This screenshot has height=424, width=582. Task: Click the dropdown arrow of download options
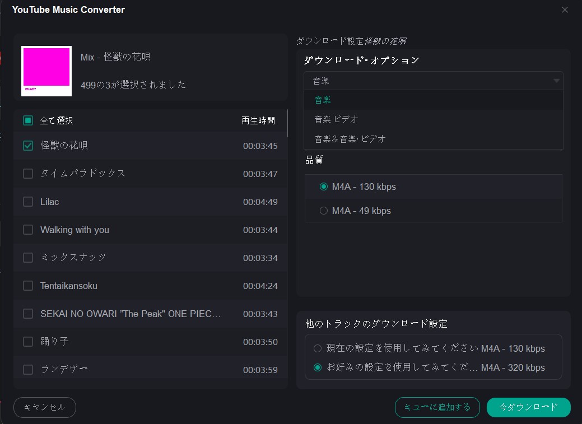pyautogui.click(x=556, y=81)
